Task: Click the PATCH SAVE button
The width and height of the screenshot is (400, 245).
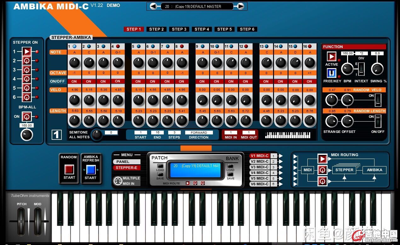Action: tap(160, 174)
